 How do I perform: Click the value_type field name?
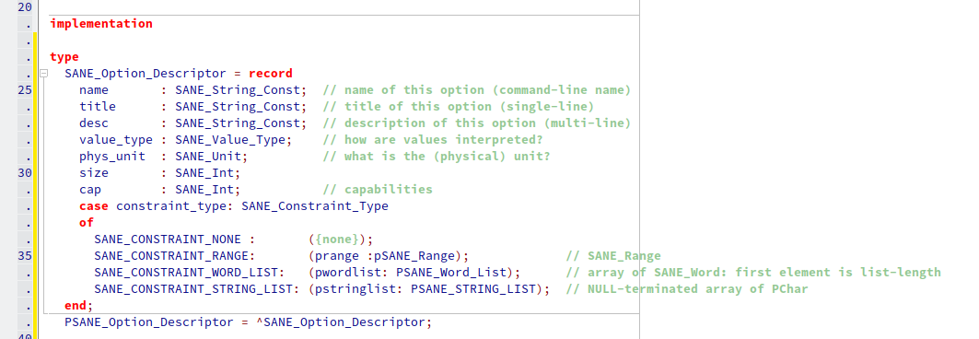point(116,140)
